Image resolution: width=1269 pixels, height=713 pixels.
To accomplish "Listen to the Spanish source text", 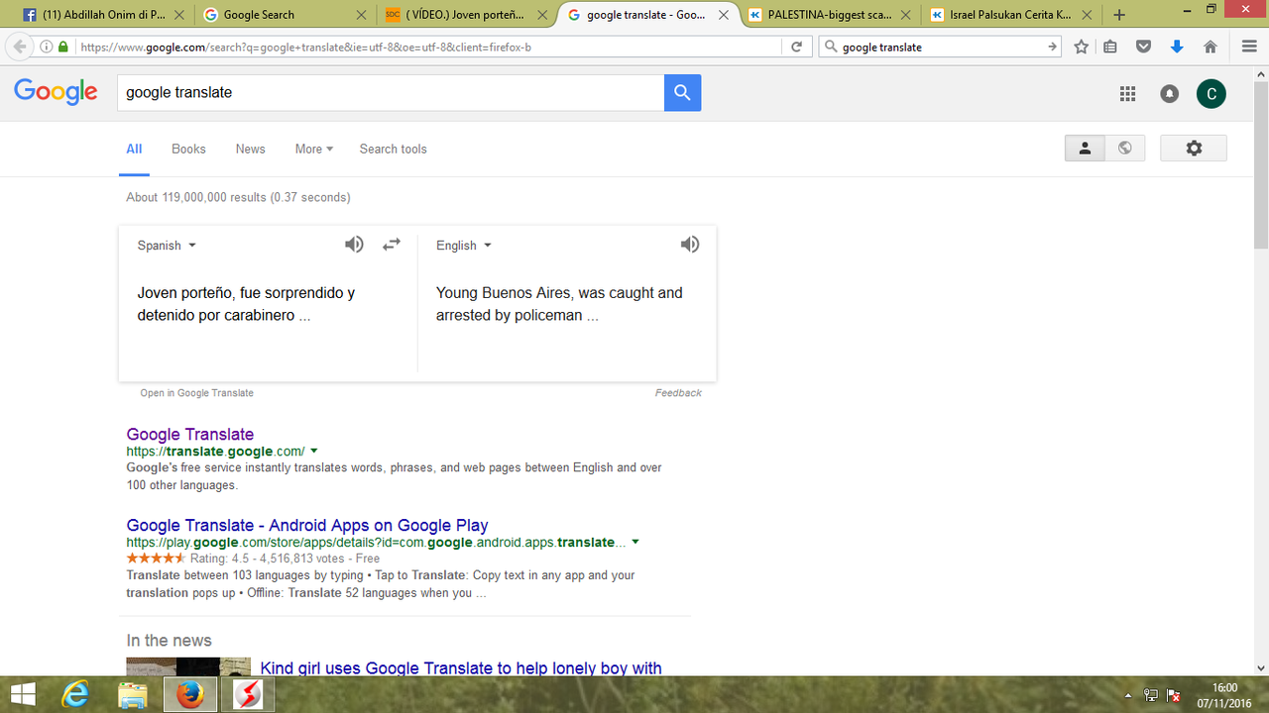I will [354, 245].
